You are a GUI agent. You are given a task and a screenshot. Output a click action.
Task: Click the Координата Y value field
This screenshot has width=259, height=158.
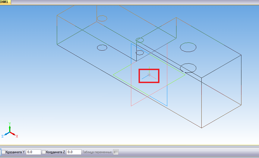tap(33, 152)
